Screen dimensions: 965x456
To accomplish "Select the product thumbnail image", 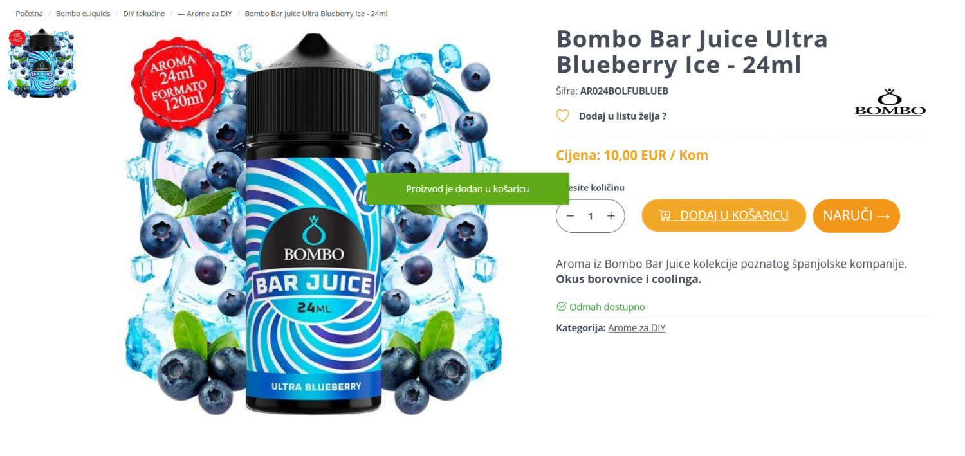I will [x=42, y=64].
